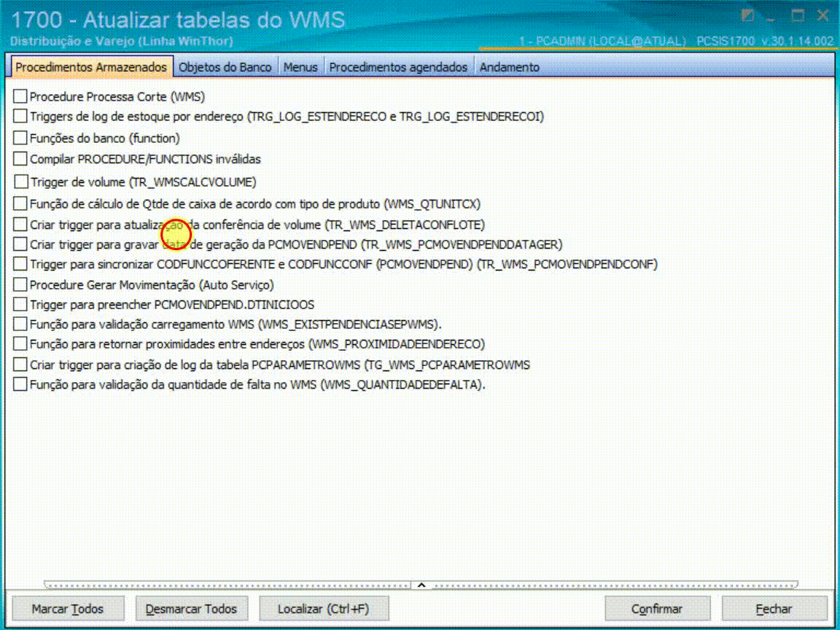840x630 pixels.
Task: Tick Funções do banco (function) option
Action: (x=20, y=139)
